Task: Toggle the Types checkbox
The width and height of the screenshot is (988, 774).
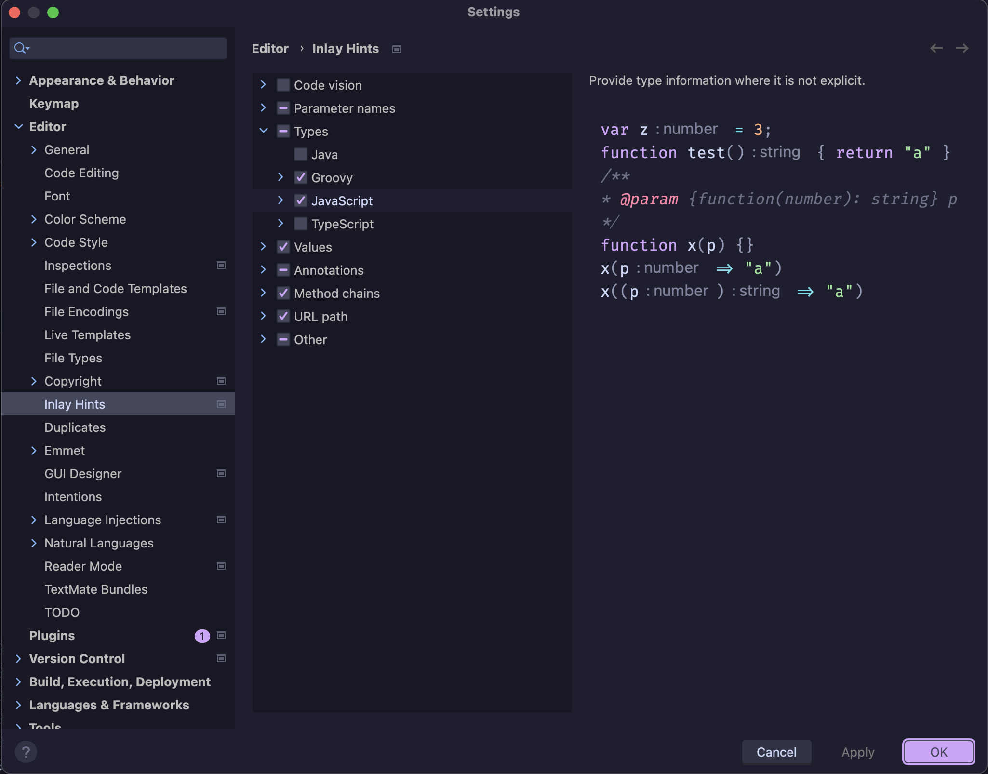Action: click(283, 132)
